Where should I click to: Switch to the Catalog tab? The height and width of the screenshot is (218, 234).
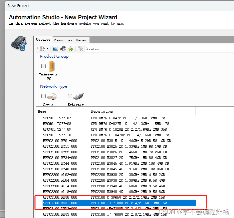click(43, 40)
